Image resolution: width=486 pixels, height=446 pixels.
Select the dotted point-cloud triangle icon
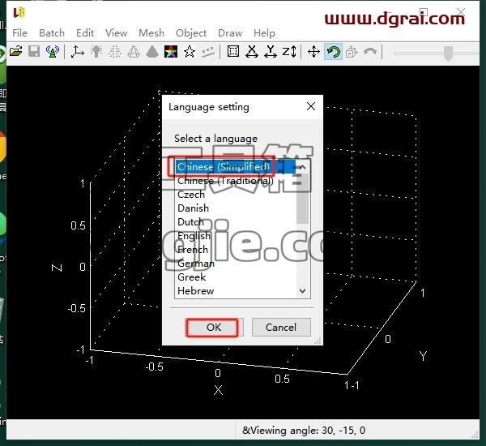coord(115,52)
